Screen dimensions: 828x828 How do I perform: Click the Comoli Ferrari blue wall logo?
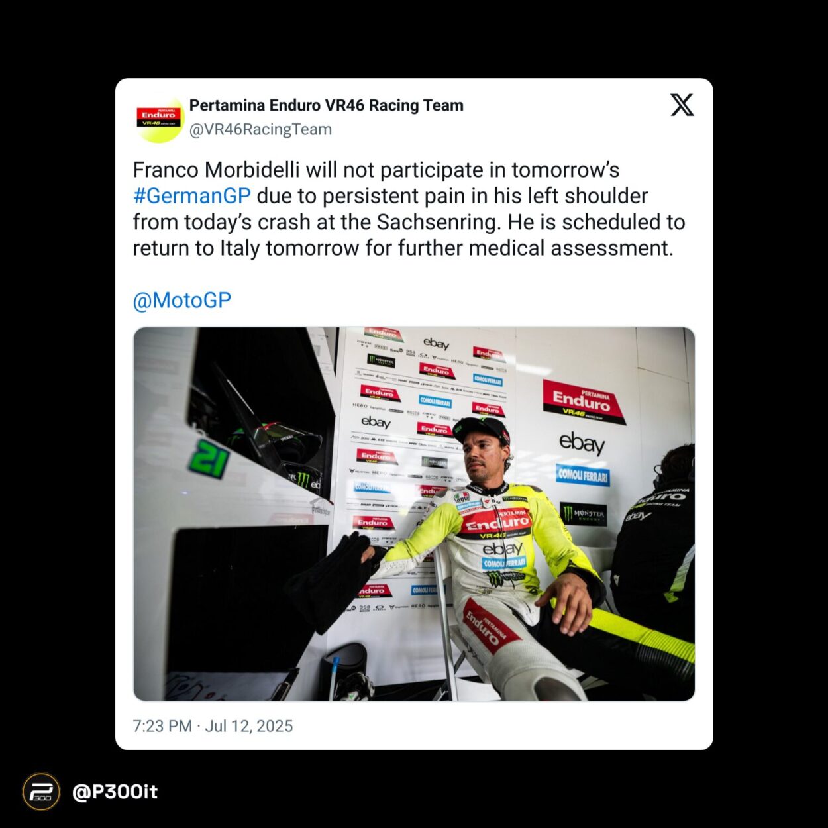point(583,474)
